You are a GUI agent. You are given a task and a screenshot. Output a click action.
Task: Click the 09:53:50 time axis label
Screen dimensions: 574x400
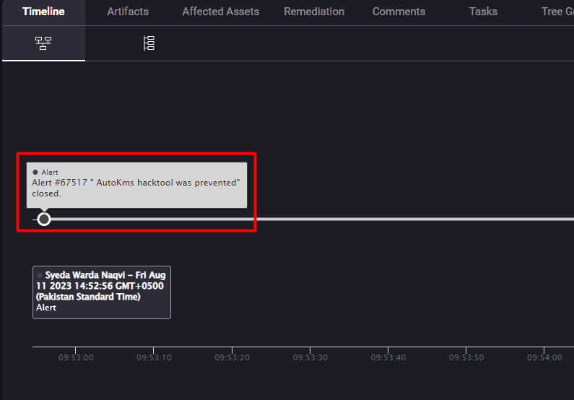[x=466, y=357]
